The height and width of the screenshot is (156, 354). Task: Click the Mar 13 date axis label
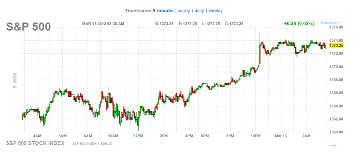click(281, 136)
